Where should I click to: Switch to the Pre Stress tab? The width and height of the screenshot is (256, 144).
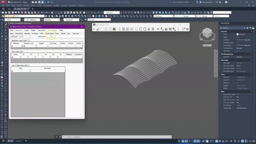coord(35,34)
